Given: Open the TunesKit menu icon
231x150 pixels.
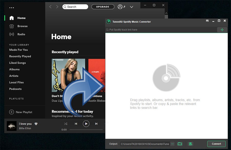Looking at the screenshot, I should click(x=207, y=21).
